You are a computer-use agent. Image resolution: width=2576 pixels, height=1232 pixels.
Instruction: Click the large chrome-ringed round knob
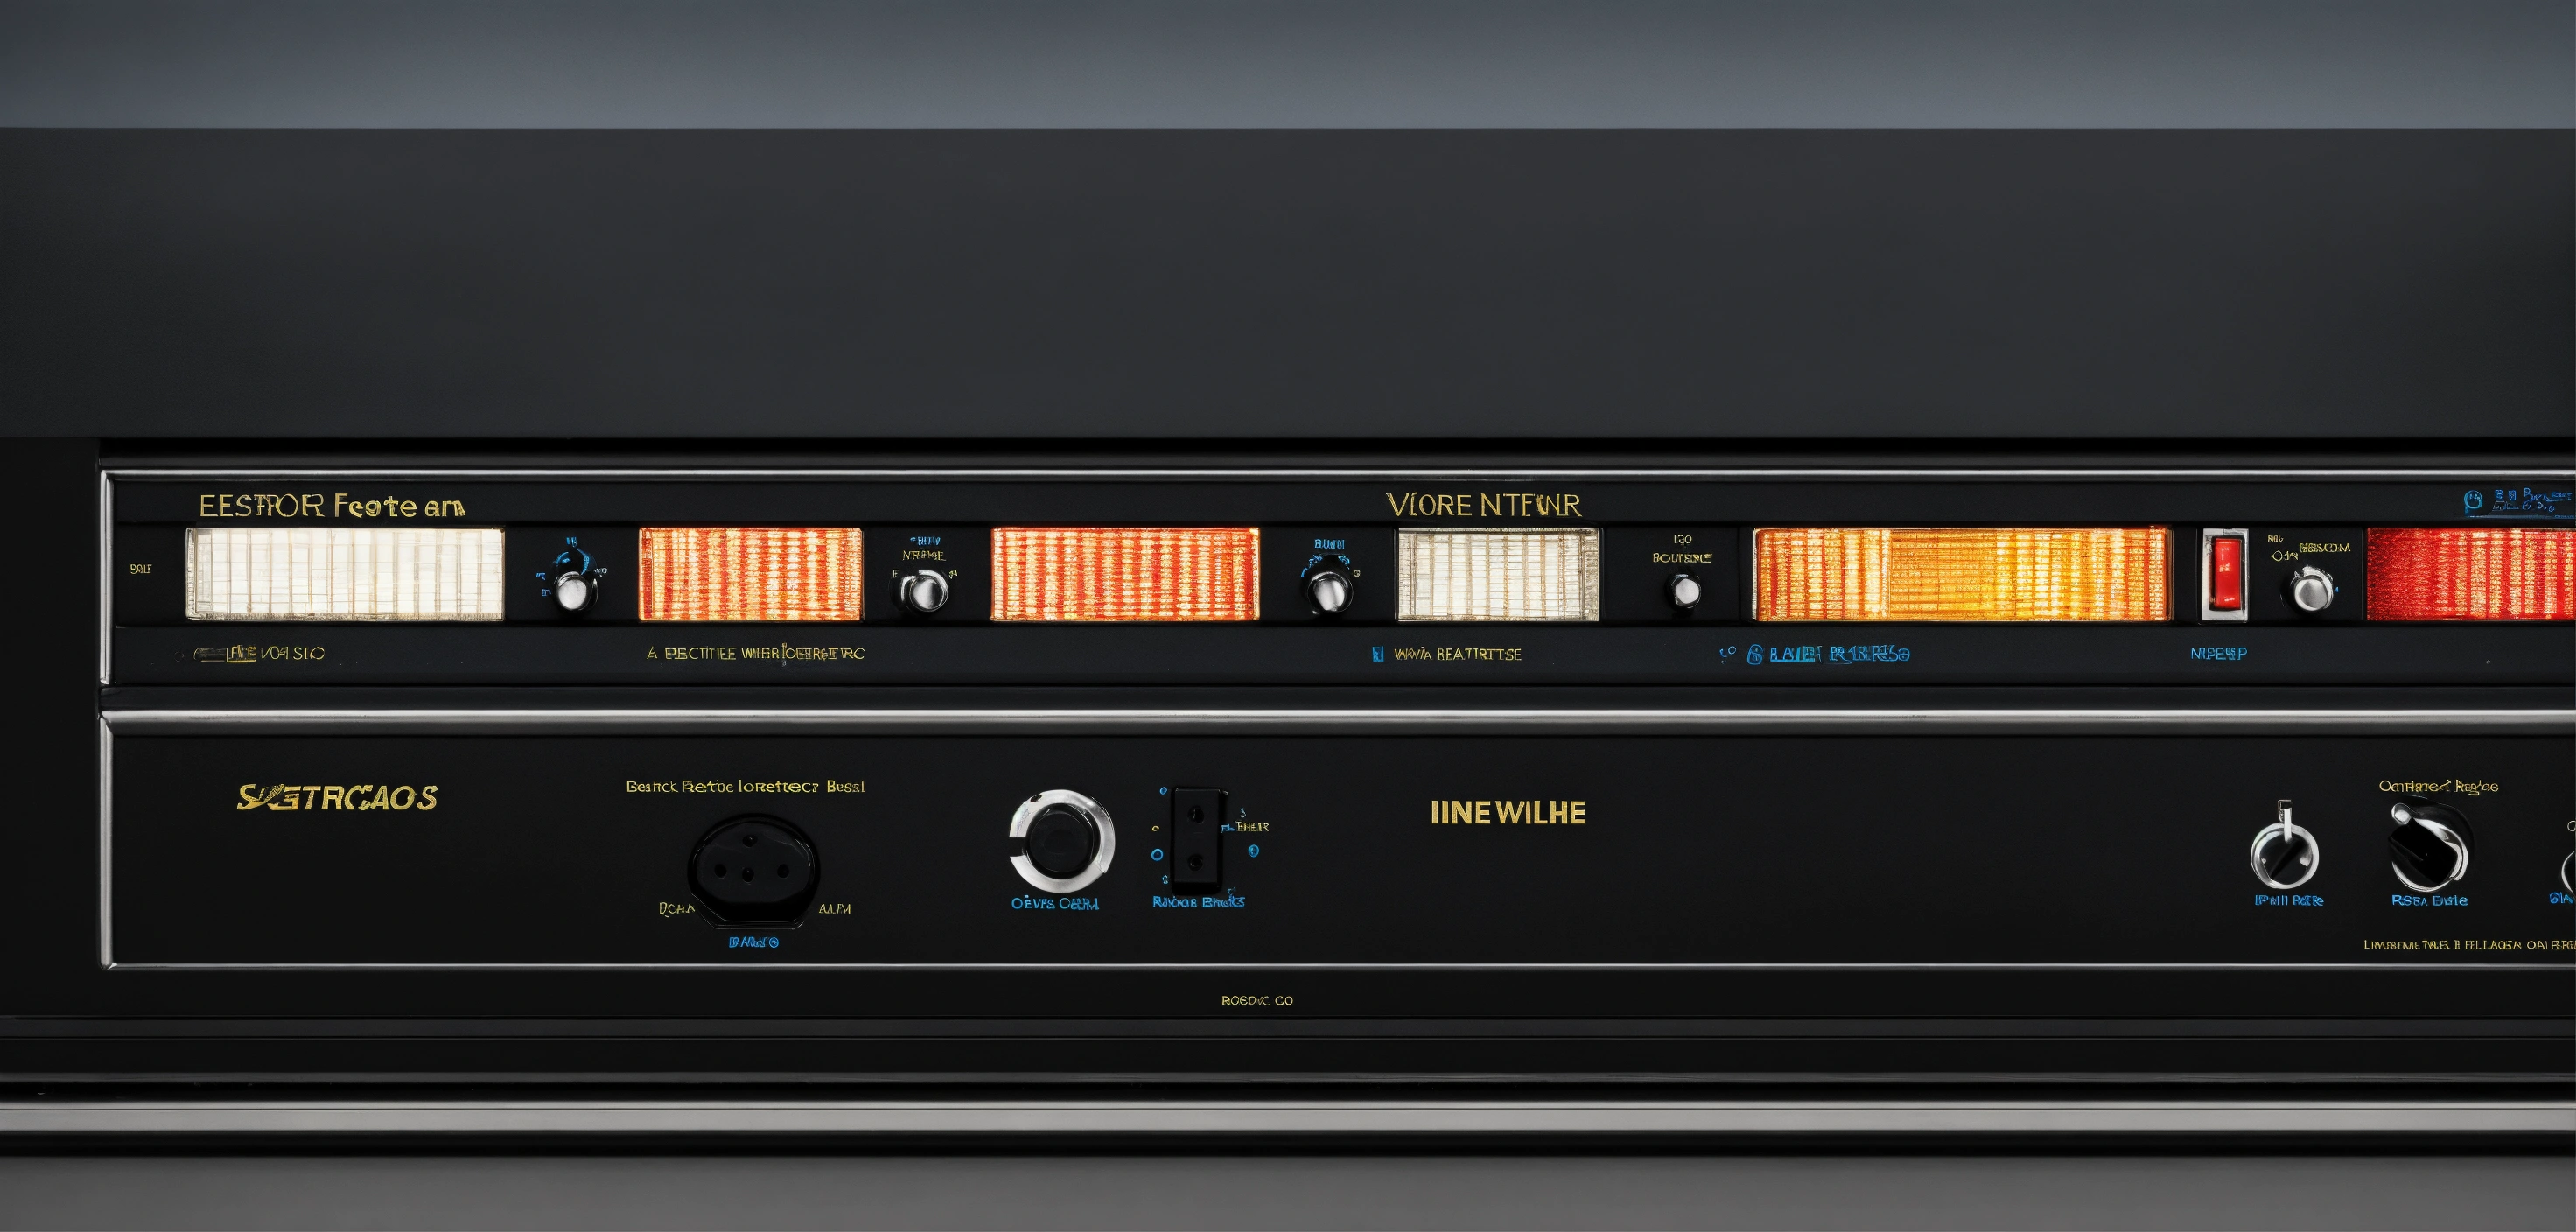(1060, 842)
